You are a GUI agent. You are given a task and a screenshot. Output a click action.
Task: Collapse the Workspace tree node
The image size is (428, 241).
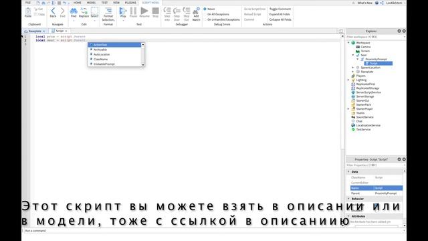click(x=348, y=43)
